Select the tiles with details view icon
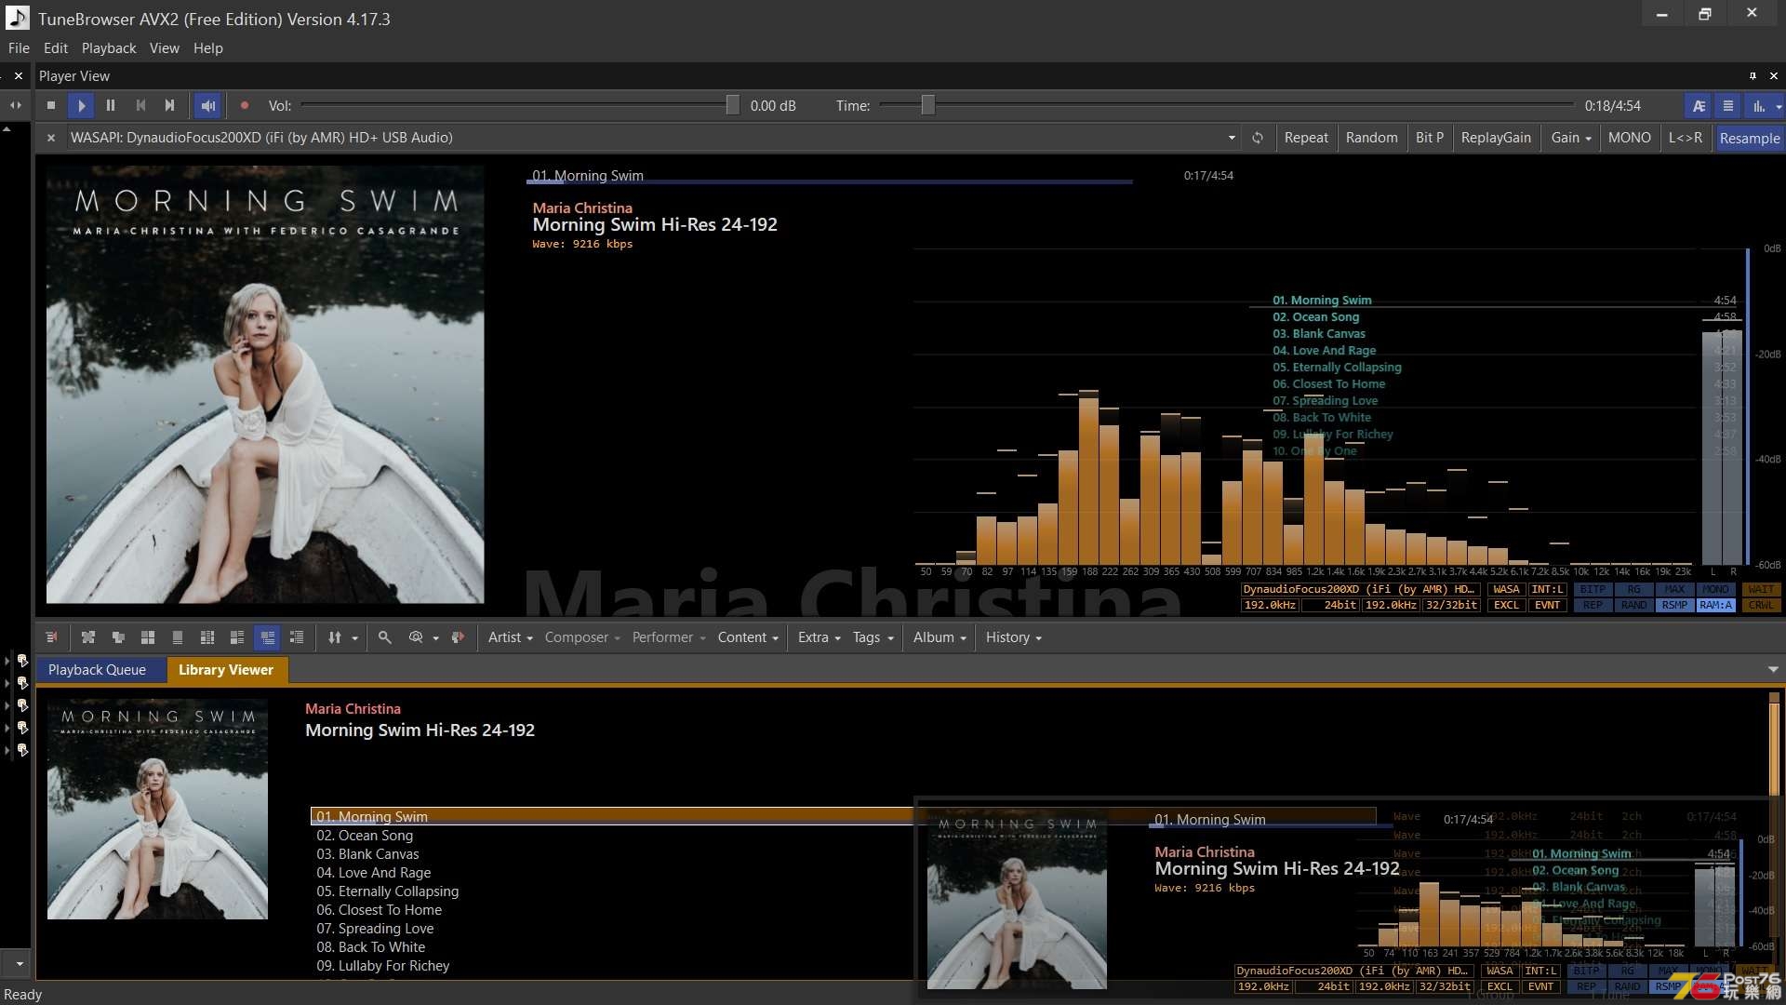 click(x=237, y=637)
